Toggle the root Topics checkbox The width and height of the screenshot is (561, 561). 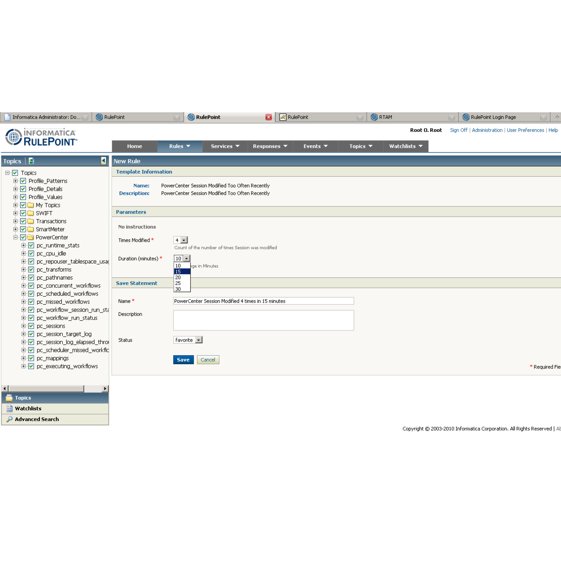[x=15, y=173]
